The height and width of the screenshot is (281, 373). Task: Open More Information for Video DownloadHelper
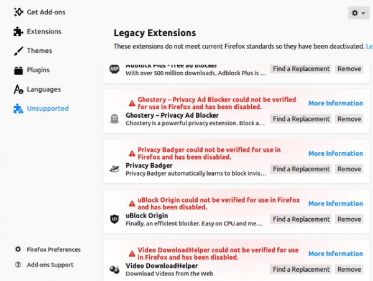pos(335,254)
